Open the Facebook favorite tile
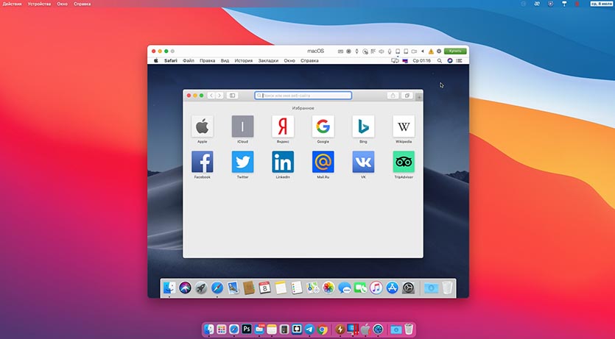This screenshot has width=615, height=339. point(203,162)
